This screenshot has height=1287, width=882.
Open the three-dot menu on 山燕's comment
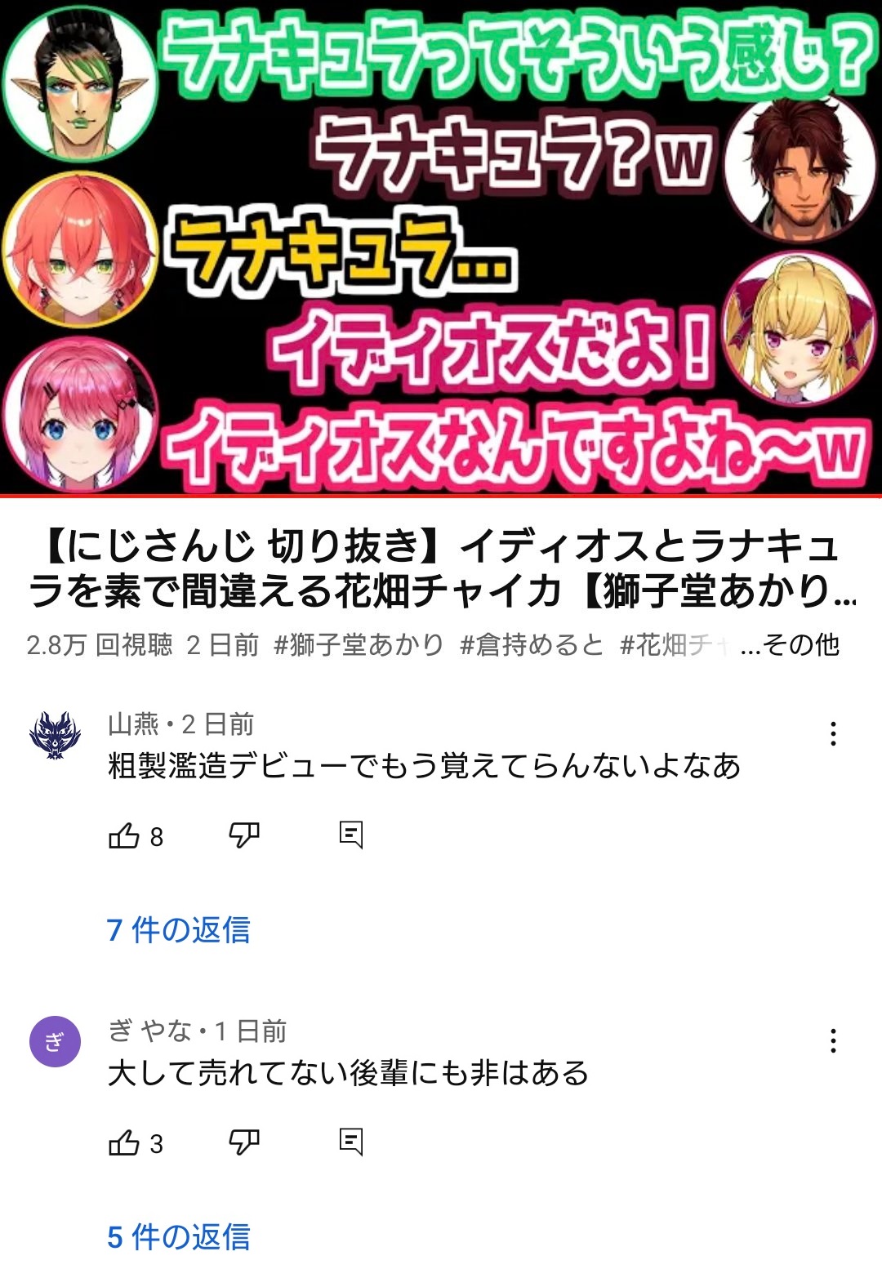[x=833, y=733]
